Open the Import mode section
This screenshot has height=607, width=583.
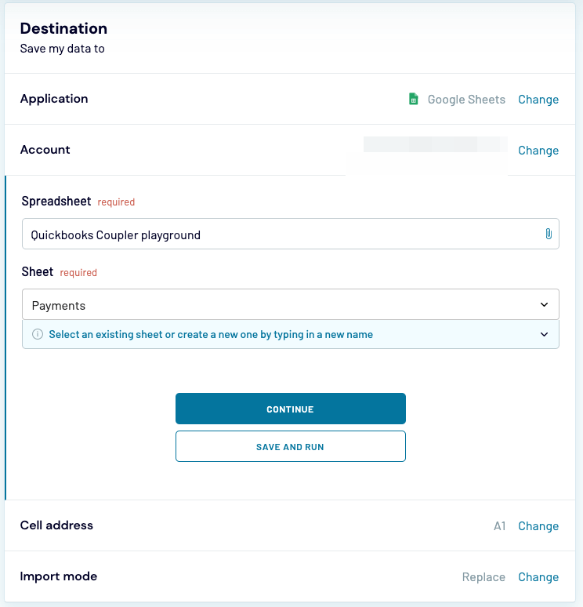click(x=59, y=576)
